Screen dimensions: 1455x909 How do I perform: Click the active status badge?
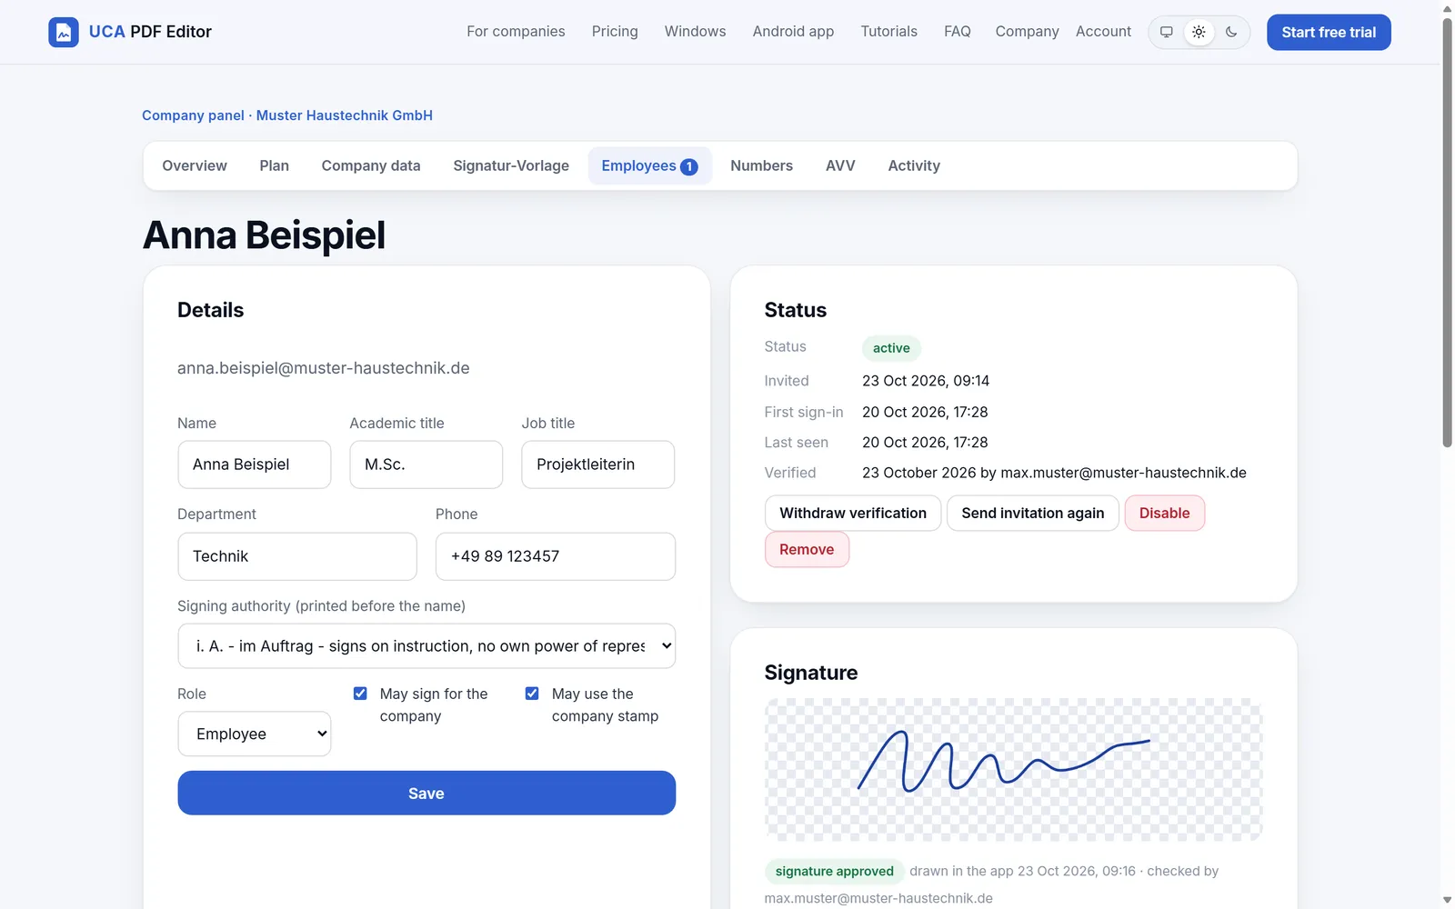pos(891,348)
